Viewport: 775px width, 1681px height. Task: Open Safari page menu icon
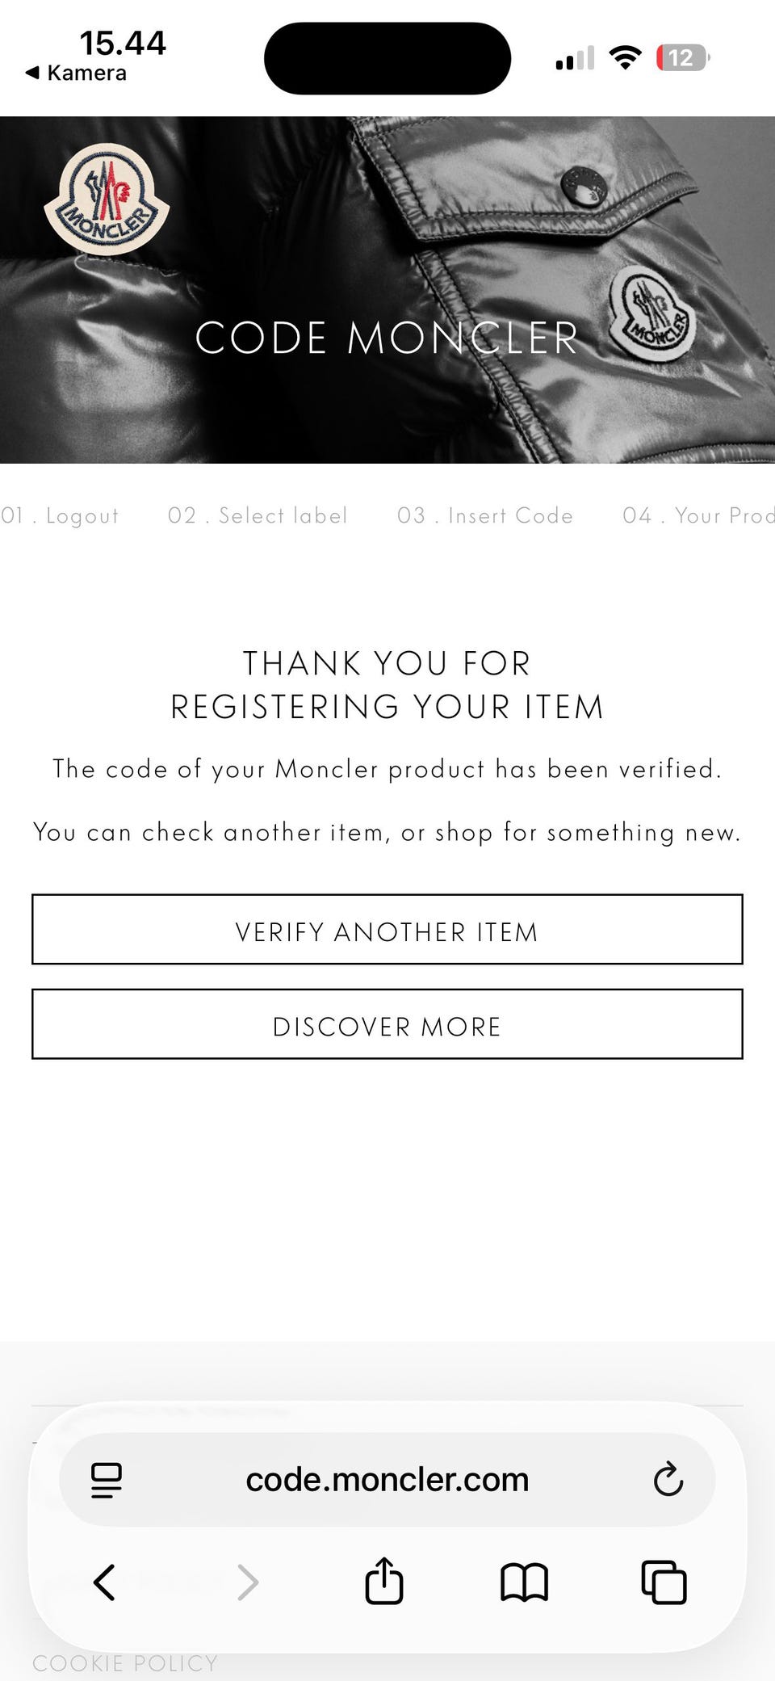(106, 1480)
